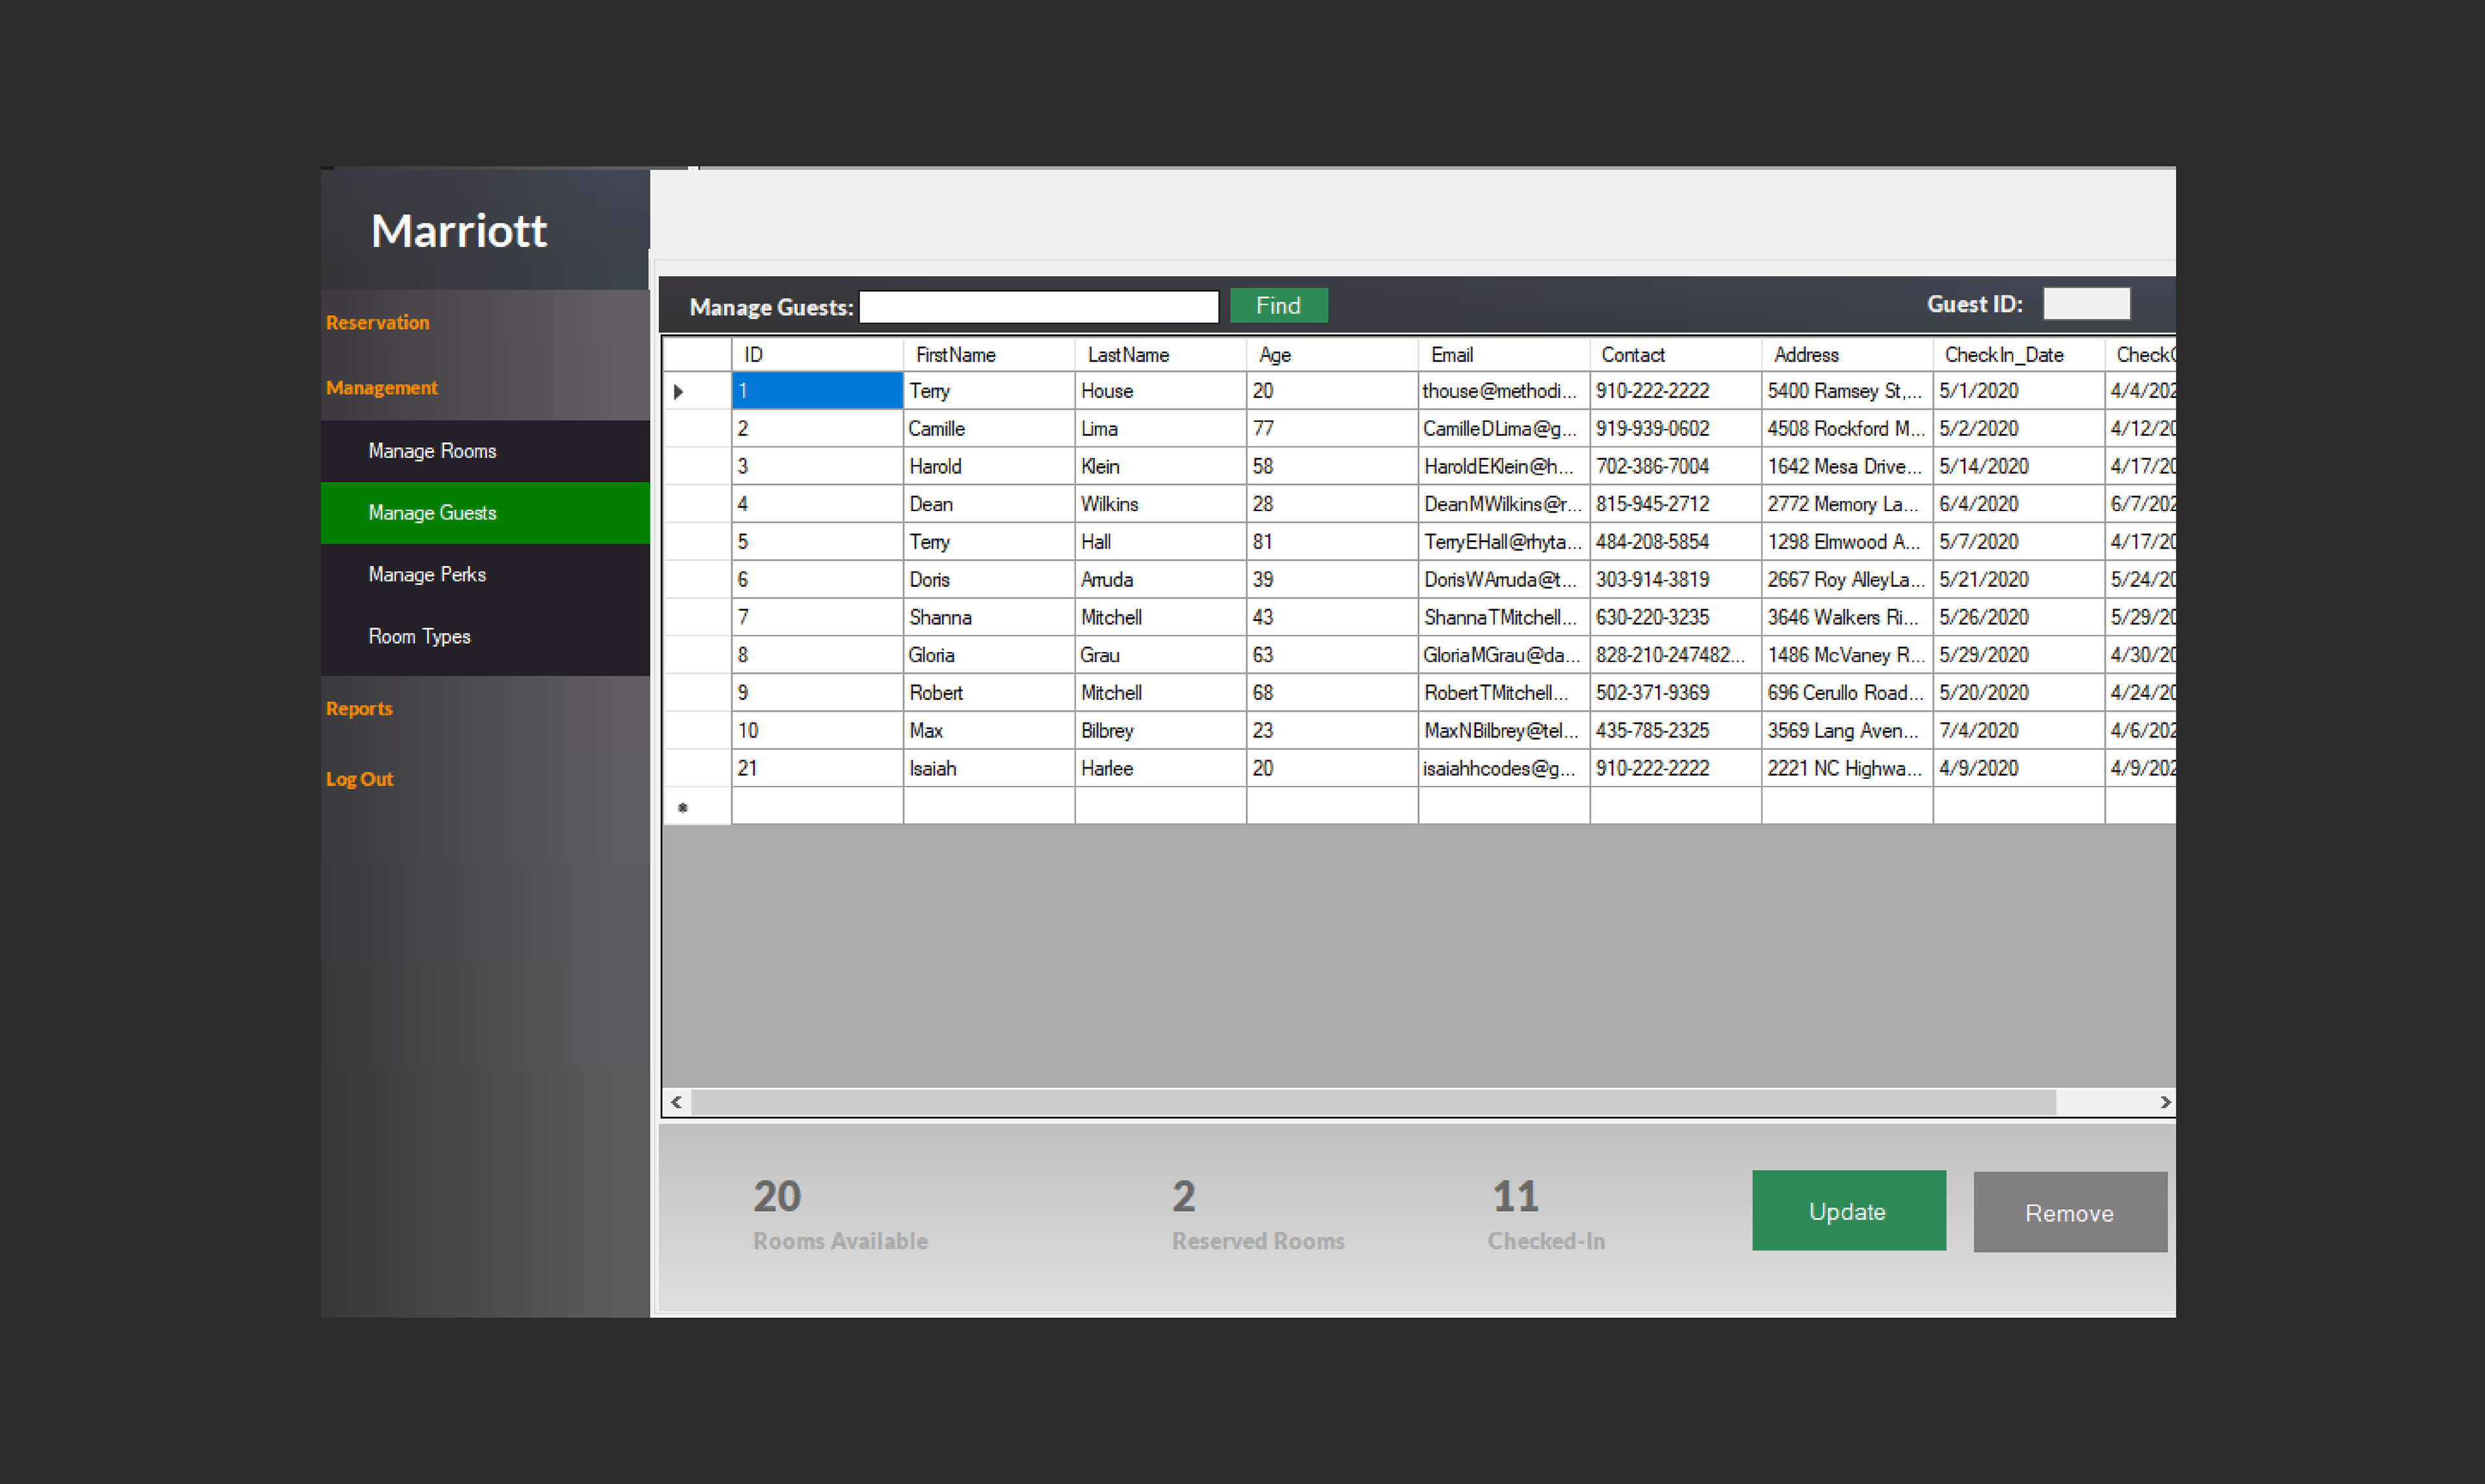The image size is (2485, 1484).
Task: Click first name Robert cell
Action: click(x=989, y=693)
